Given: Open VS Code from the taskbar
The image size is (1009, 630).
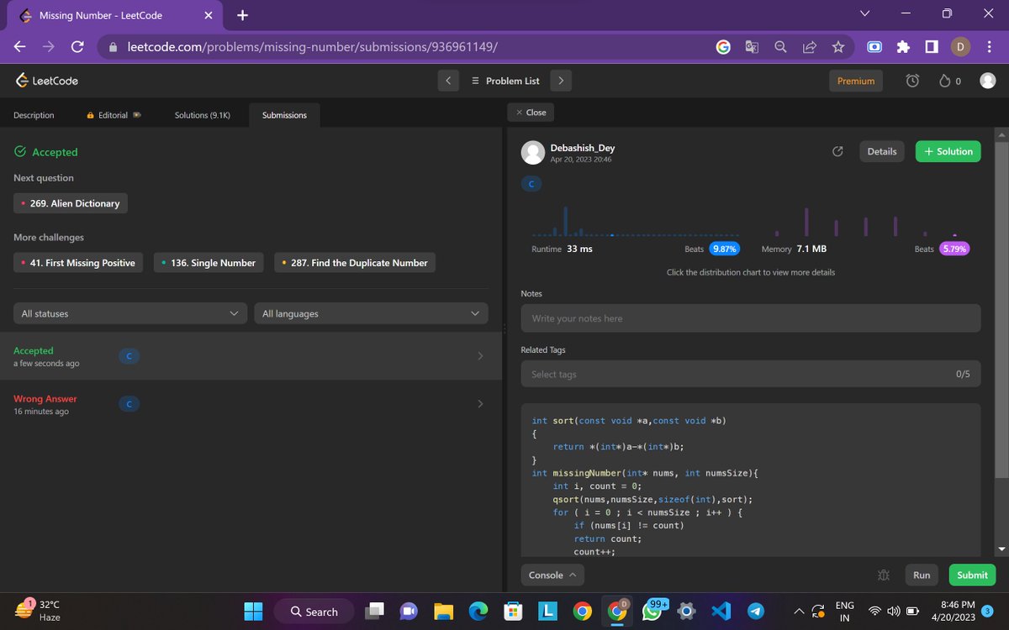Looking at the screenshot, I should point(721,612).
